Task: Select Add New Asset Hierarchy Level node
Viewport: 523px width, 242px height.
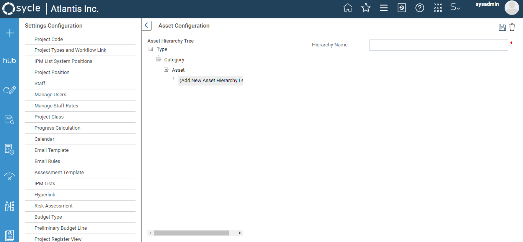Action: tap(211, 81)
